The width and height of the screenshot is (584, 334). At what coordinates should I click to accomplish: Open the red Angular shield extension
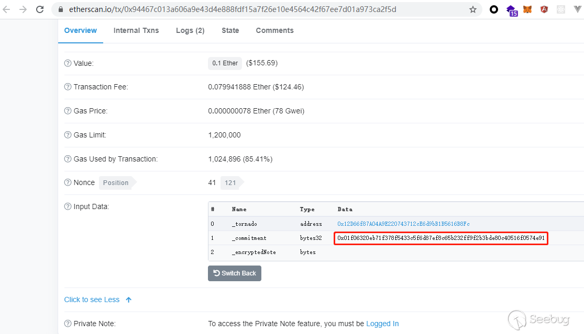(544, 9)
